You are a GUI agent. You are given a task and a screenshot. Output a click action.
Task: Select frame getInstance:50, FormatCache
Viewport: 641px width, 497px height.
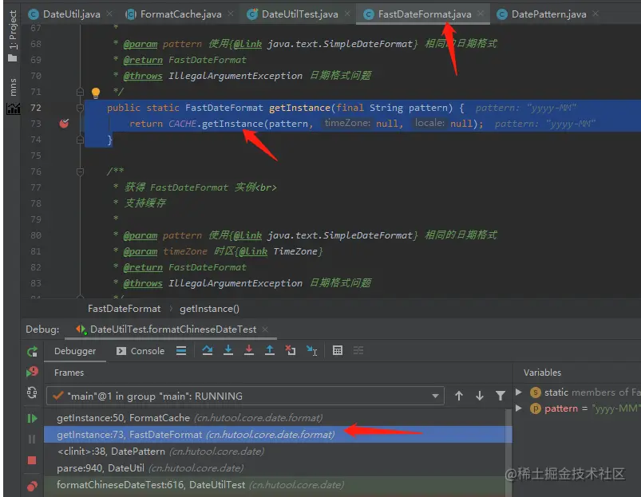click(275, 418)
